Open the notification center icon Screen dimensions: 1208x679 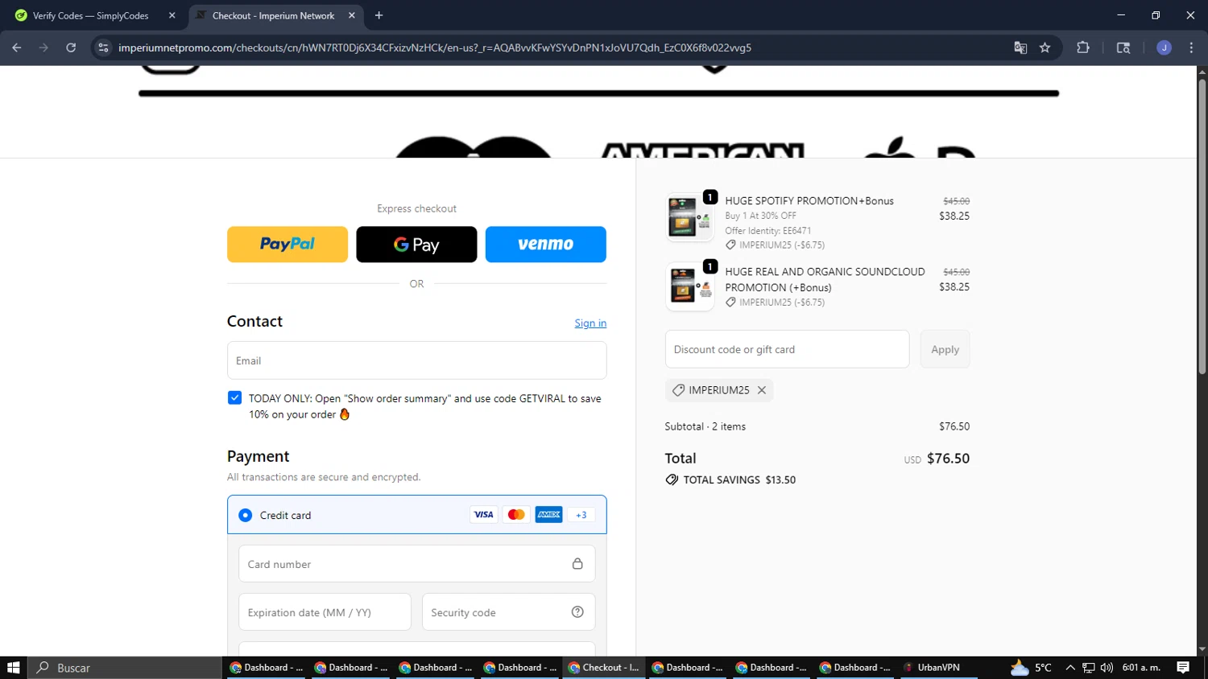(1183, 668)
